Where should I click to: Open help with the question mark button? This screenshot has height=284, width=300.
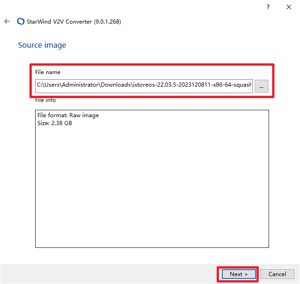click(268, 7)
